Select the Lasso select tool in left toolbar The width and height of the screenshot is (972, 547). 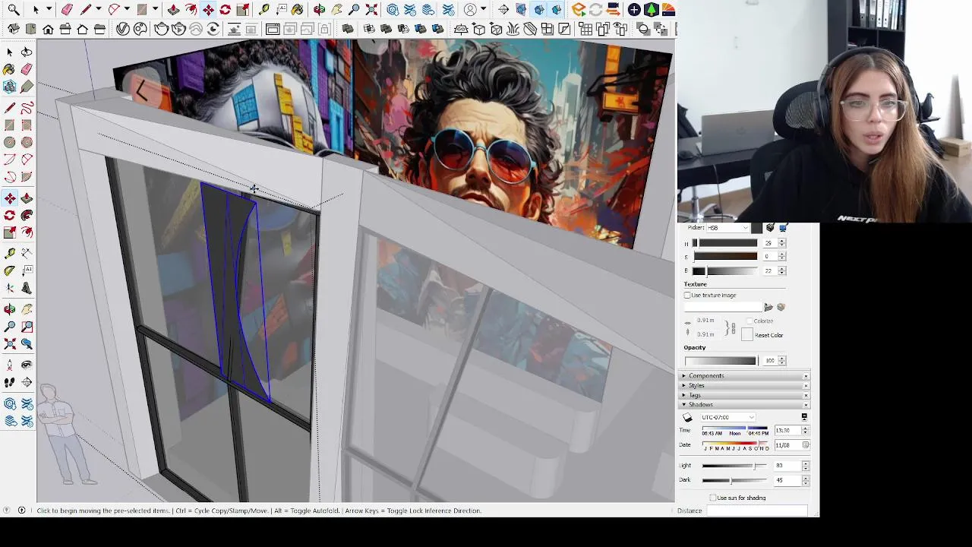tap(27, 52)
